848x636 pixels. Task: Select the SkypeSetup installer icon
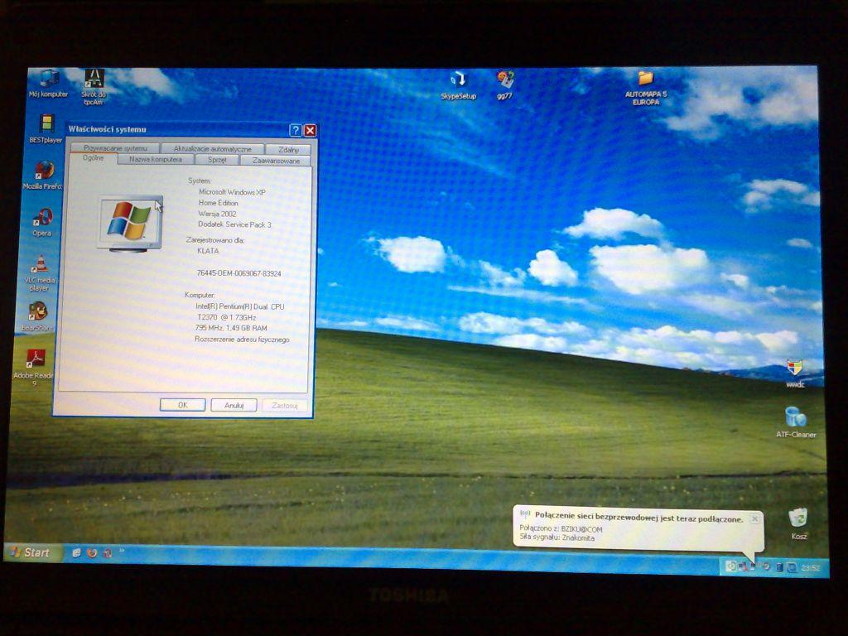point(459,85)
